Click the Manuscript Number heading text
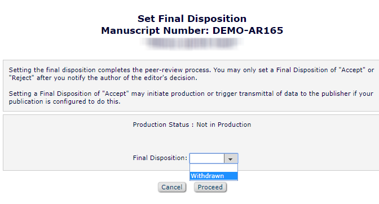The width and height of the screenshot is (379, 204). coord(192,30)
